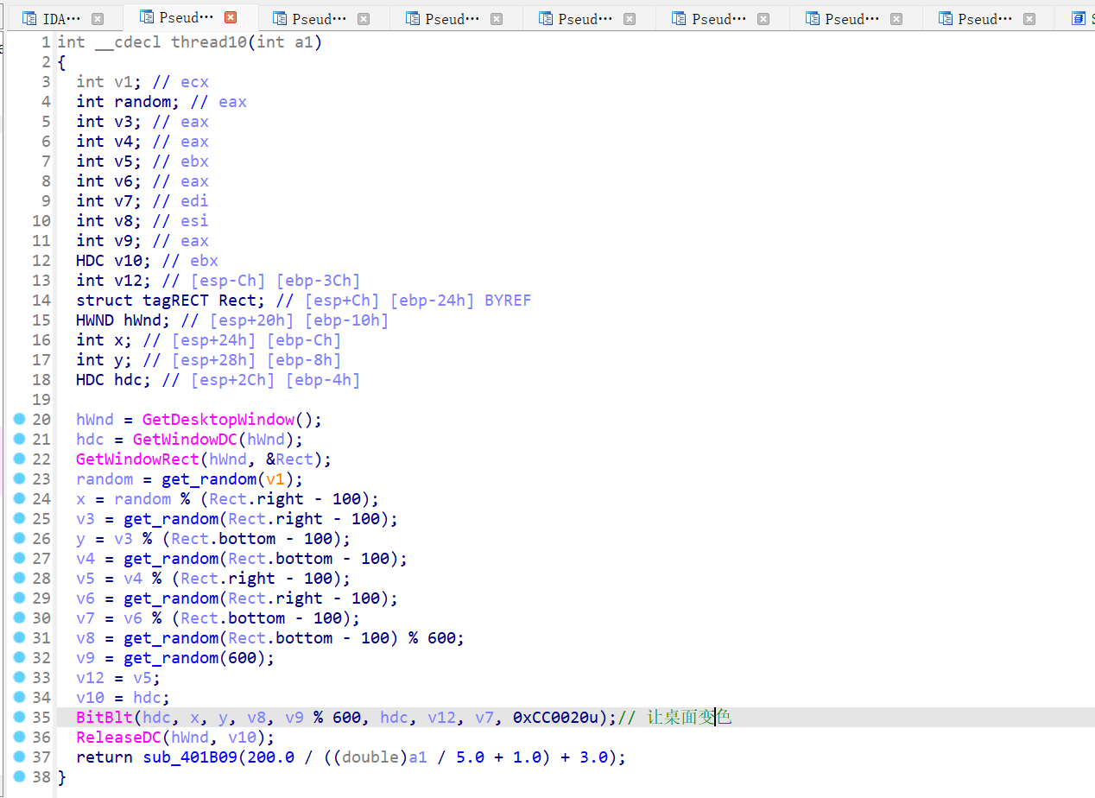
Task: Toggle breakpoint dot on BitBlt line 35
Action: (x=19, y=717)
